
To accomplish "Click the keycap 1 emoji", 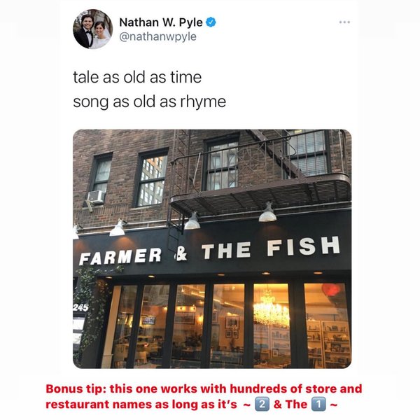I will 318,404.
